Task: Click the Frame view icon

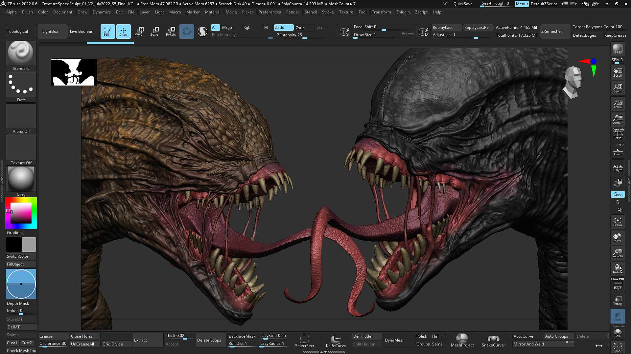Action: [x=618, y=222]
